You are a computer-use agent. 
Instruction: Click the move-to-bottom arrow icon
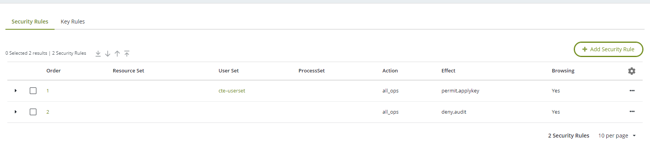pyautogui.click(x=98, y=54)
